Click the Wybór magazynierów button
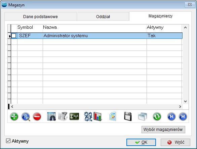 [x=163, y=130]
